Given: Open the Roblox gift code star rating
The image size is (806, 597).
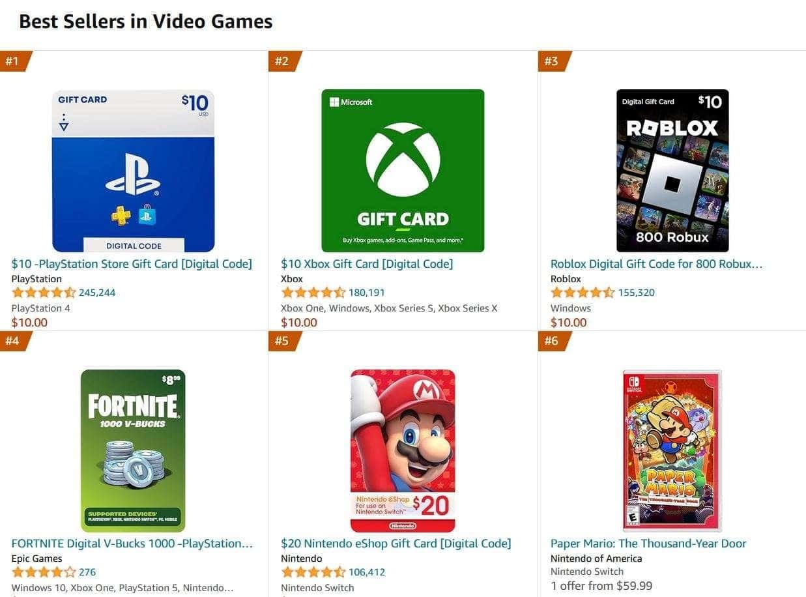Looking at the screenshot, I should pos(583,293).
